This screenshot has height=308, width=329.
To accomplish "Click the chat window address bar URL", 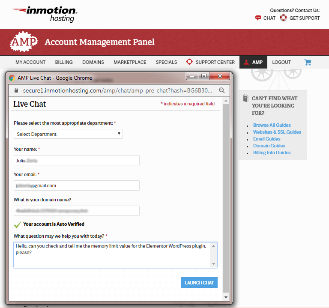I will click(117, 90).
